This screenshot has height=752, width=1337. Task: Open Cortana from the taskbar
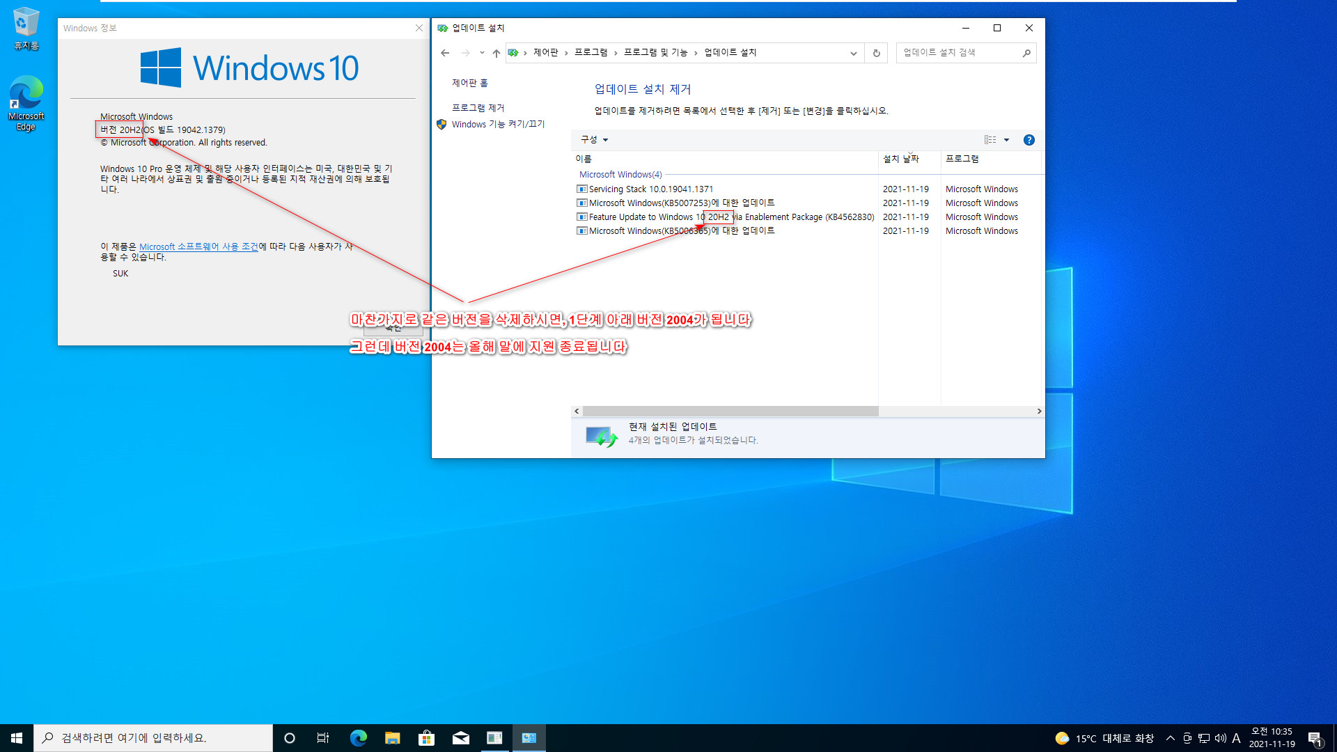pyautogui.click(x=290, y=738)
